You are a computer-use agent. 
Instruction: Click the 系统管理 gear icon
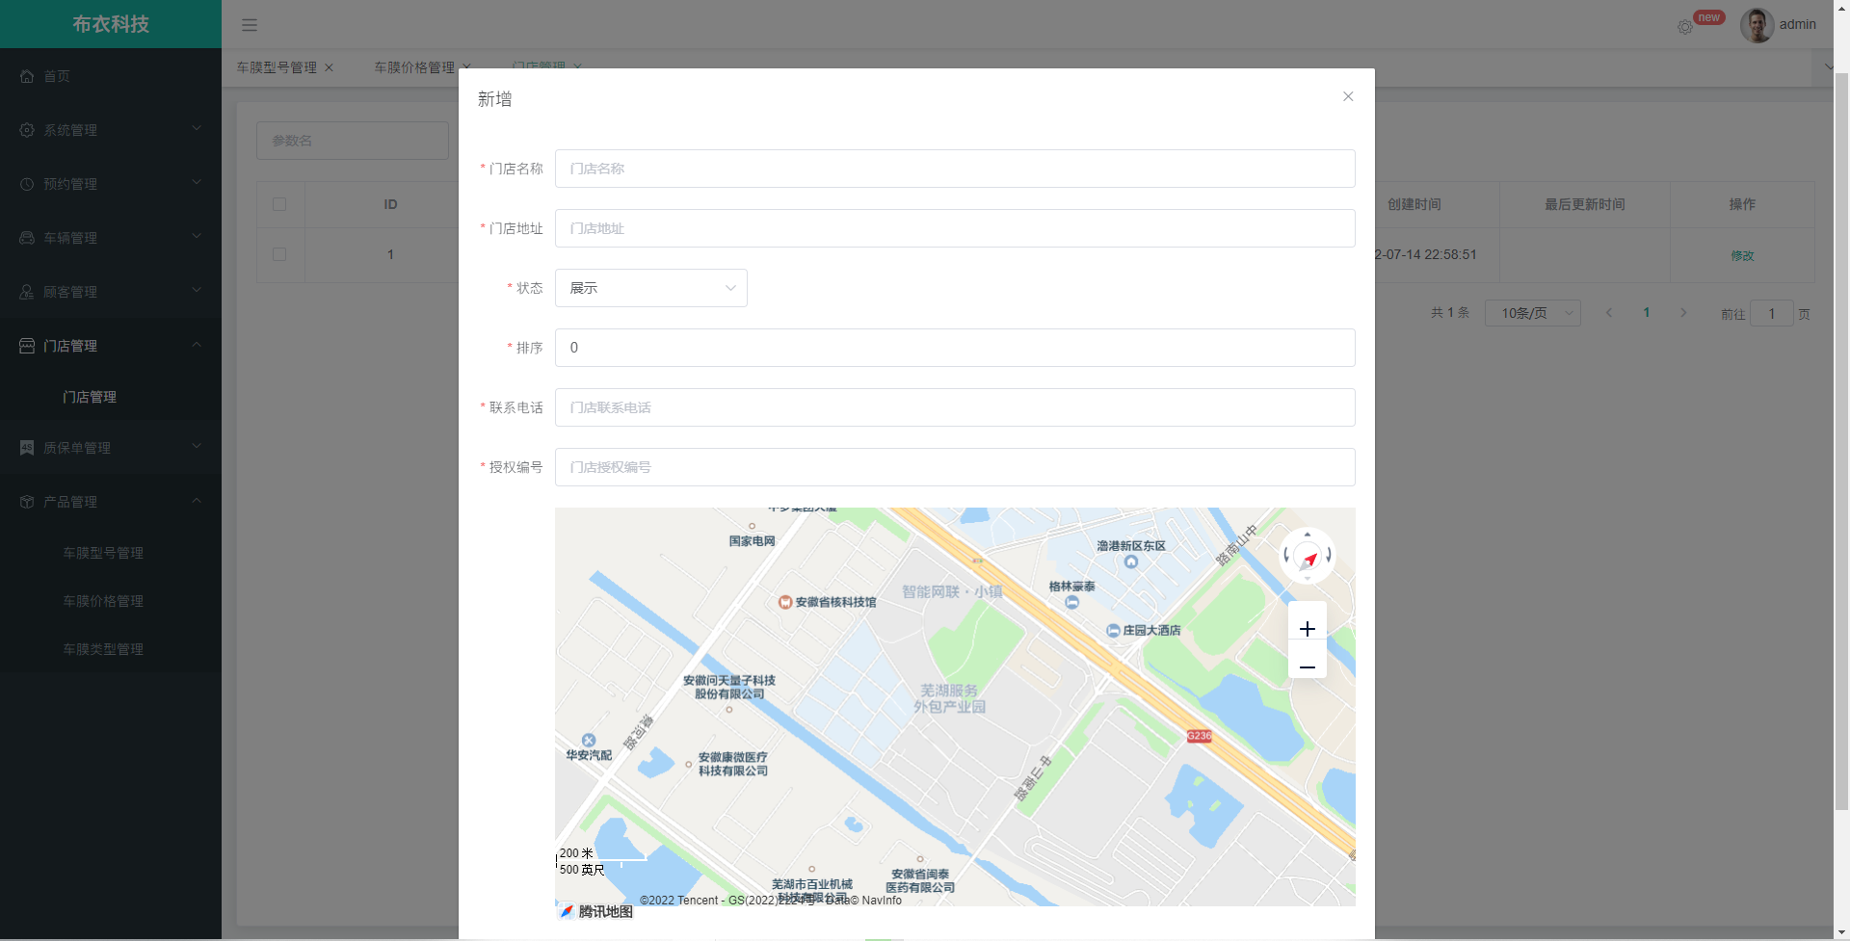[27, 130]
